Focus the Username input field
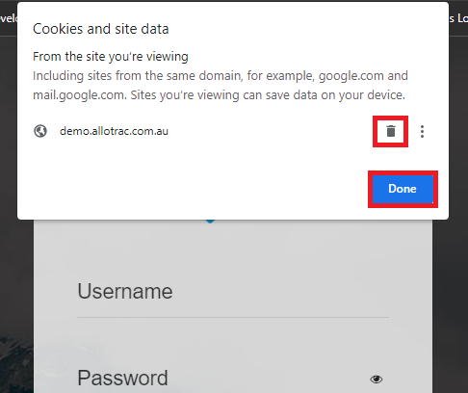The image size is (468, 393). [x=233, y=292]
